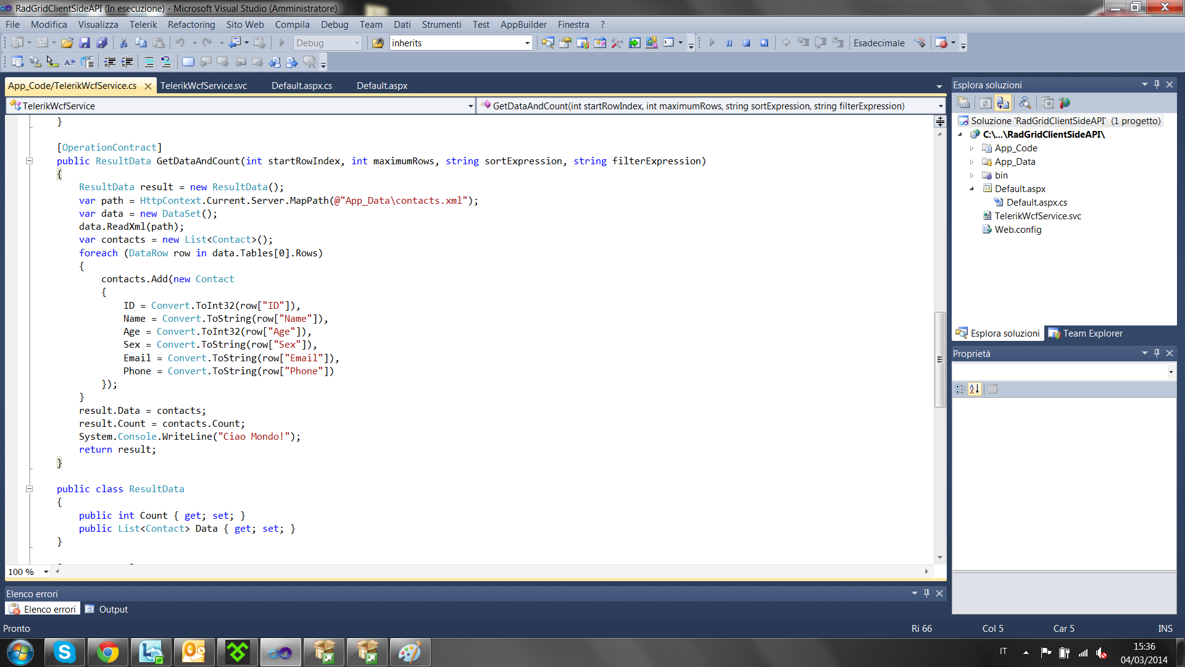Click the Copy icon in the toolbar

(141, 43)
